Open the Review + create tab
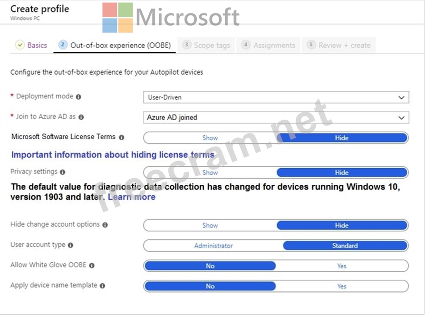This screenshot has height=315, width=425. click(x=339, y=45)
